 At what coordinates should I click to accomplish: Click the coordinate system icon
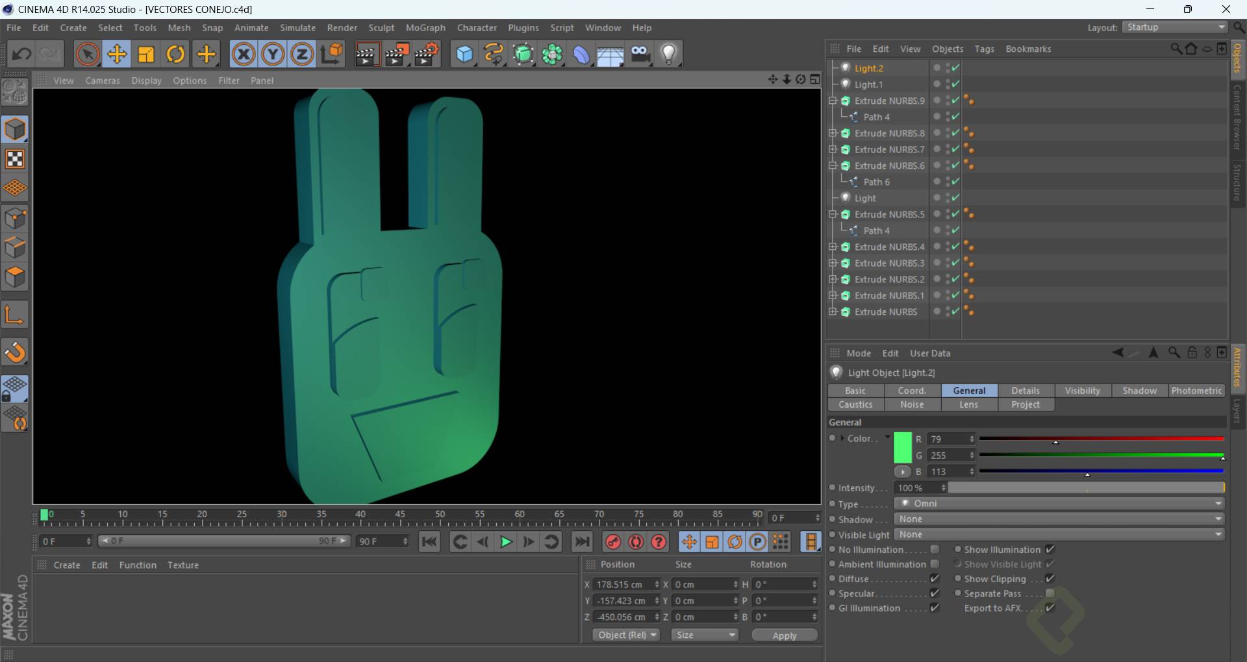tap(331, 54)
